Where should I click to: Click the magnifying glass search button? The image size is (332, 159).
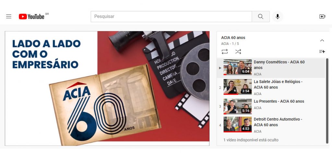click(x=261, y=16)
